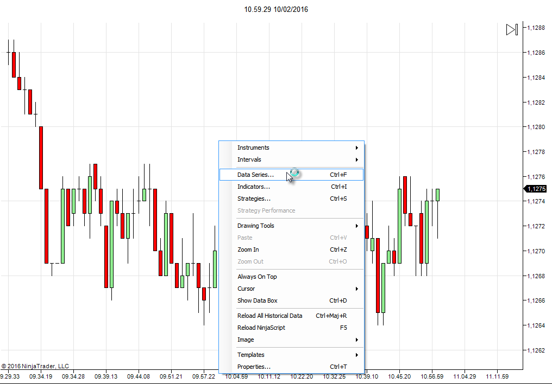Screen dimensions: 552x384
Task: Click the 09.34.19 time axis label
Action: [41, 376]
